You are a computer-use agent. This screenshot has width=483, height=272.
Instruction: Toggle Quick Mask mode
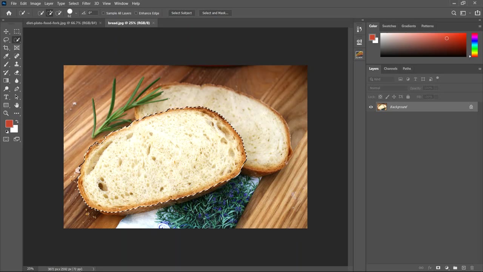click(6, 139)
